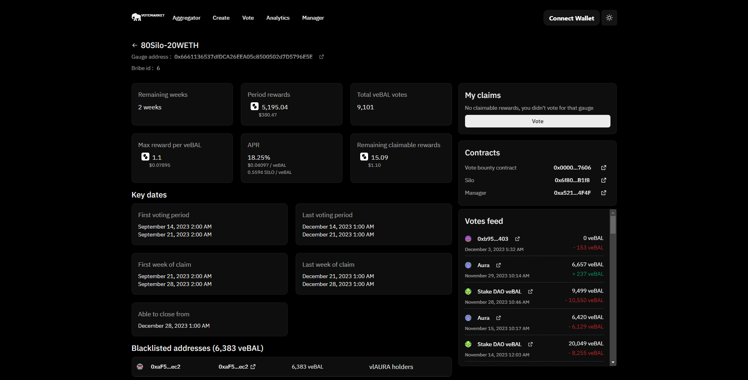Open Vote bounty contract external link

(x=603, y=168)
